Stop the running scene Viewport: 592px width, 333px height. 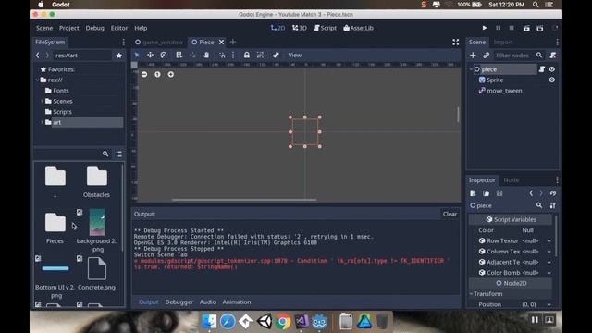pyautogui.click(x=512, y=28)
